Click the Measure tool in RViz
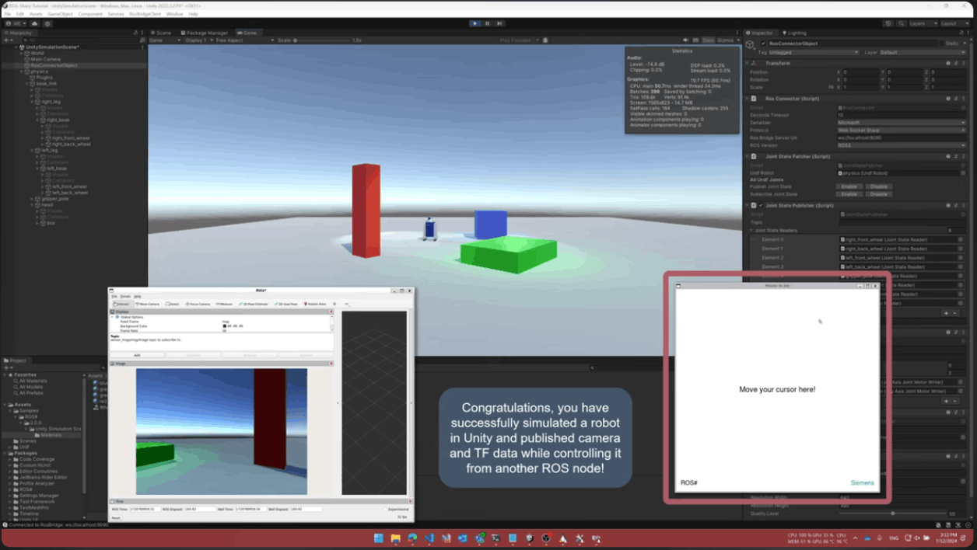 click(224, 304)
